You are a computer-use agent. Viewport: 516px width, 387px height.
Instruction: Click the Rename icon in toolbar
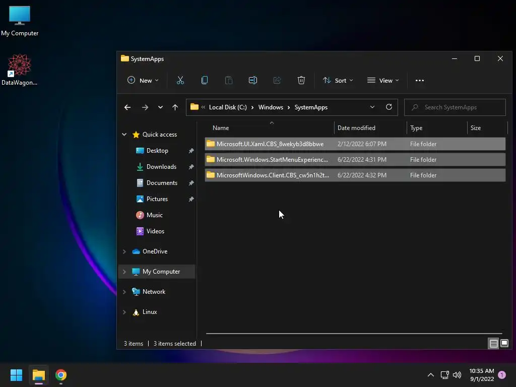pyautogui.click(x=253, y=80)
